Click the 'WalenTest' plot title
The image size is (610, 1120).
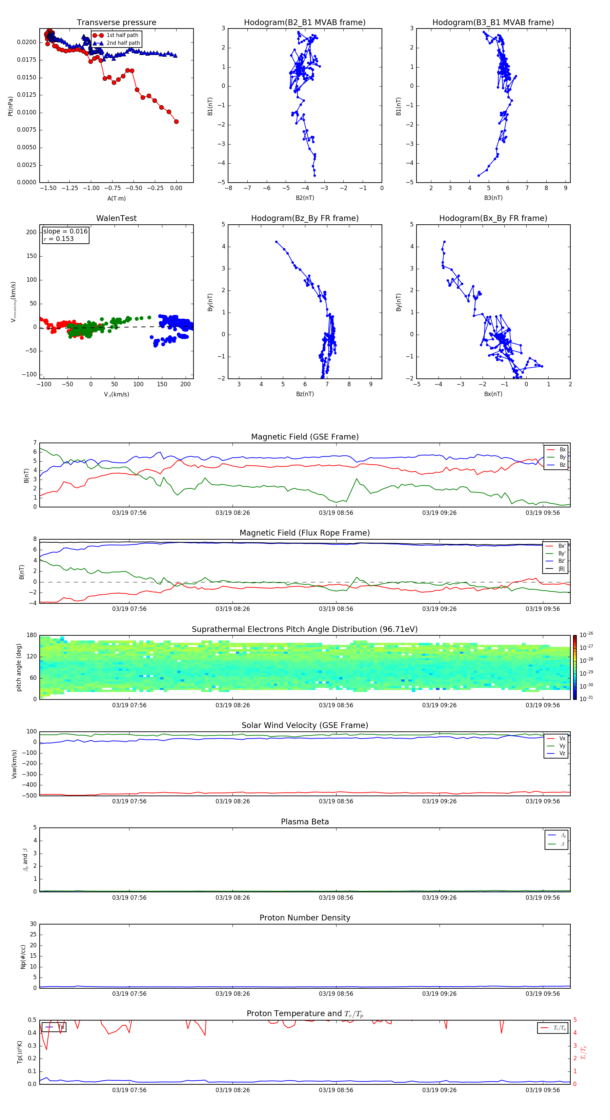tap(116, 218)
